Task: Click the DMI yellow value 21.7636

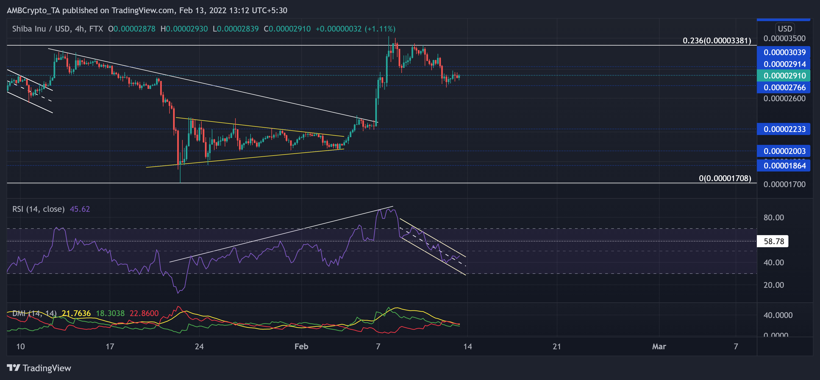Action: [x=76, y=313]
